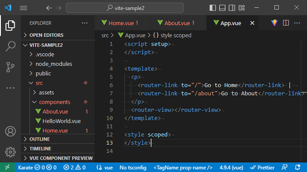Screen dimensions: 307x172
Task: Toggle primary side bar visibility
Action: click(x=212, y=8)
